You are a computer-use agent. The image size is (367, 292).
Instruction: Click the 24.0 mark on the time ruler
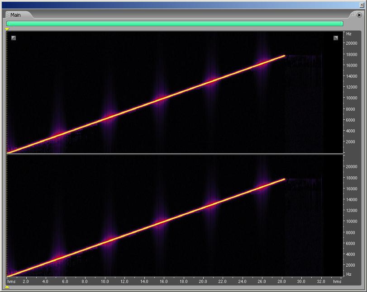coord(242,282)
